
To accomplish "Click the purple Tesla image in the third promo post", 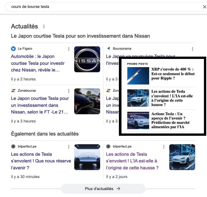I will (138, 120).
